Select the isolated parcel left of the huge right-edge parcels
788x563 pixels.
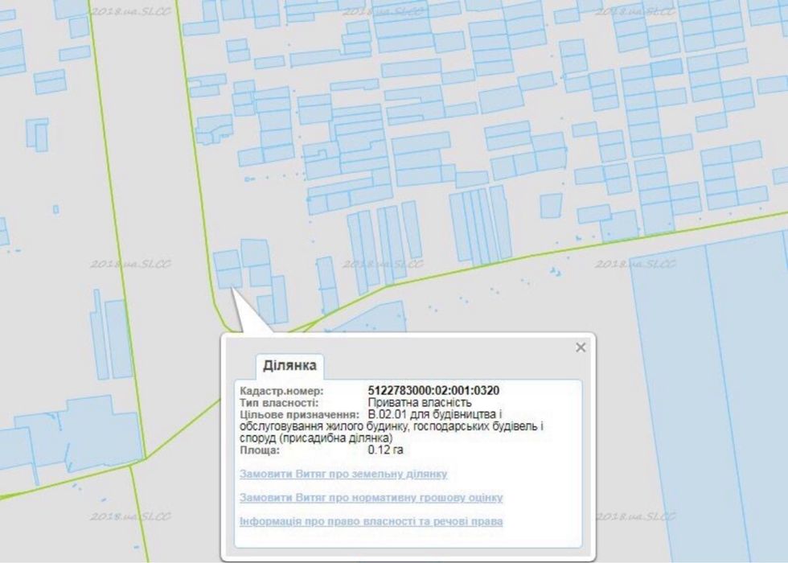pos(551,206)
